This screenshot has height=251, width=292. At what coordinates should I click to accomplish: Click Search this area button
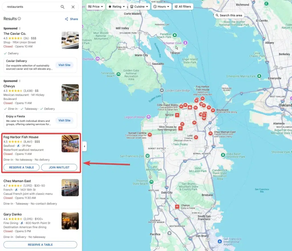click(229, 15)
